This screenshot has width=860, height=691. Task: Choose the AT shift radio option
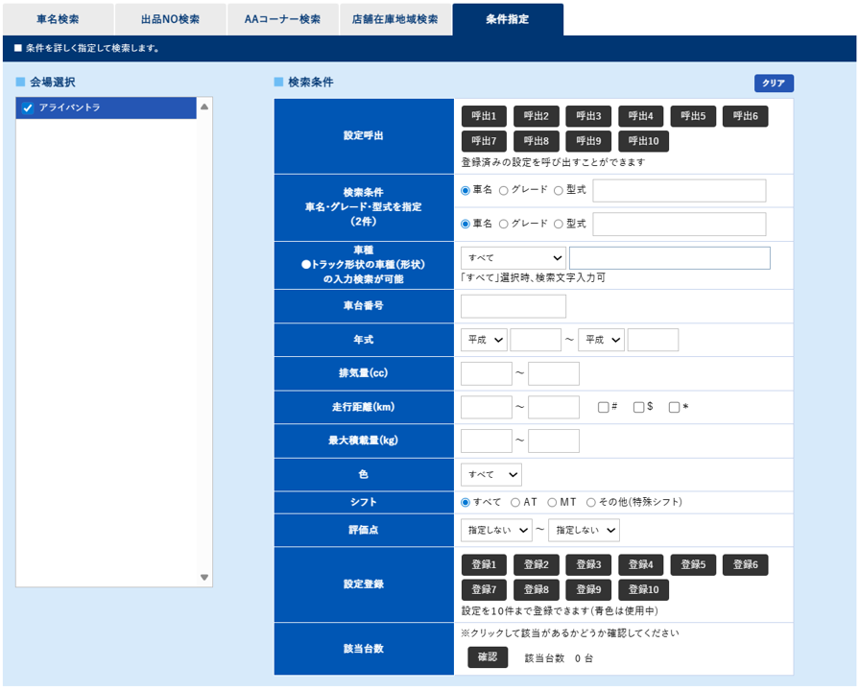518,501
